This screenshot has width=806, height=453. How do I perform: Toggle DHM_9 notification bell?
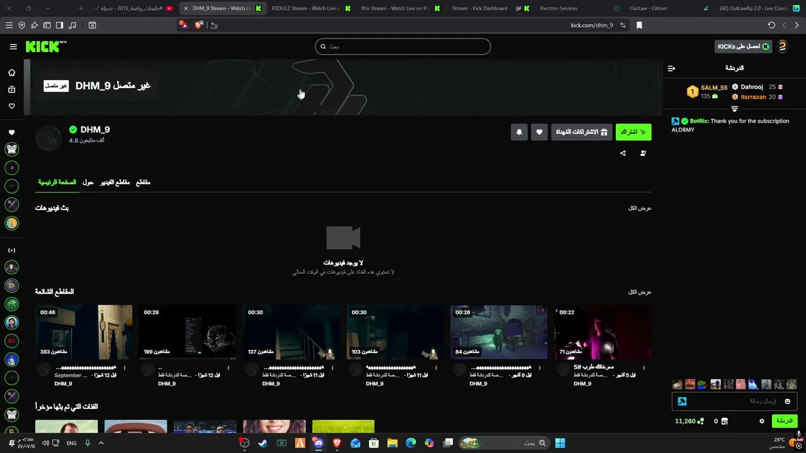point(519,132)
